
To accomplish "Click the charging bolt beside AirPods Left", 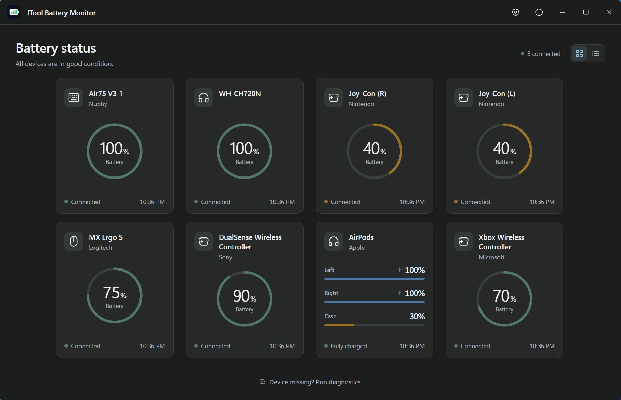I will pyautogui.click(x=399, y=270).
